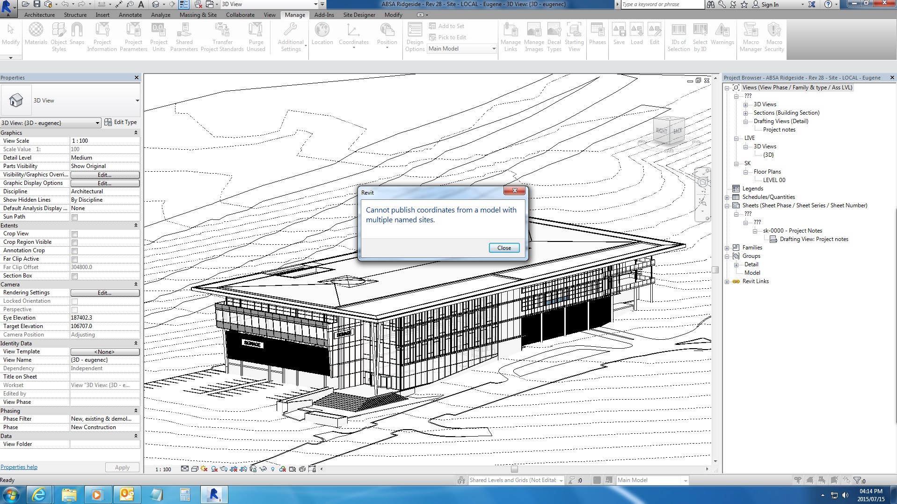Viewport: 897px width, 504px height.
Task: Open the Collaborate ribbon tab
Action: click(240, 15)
